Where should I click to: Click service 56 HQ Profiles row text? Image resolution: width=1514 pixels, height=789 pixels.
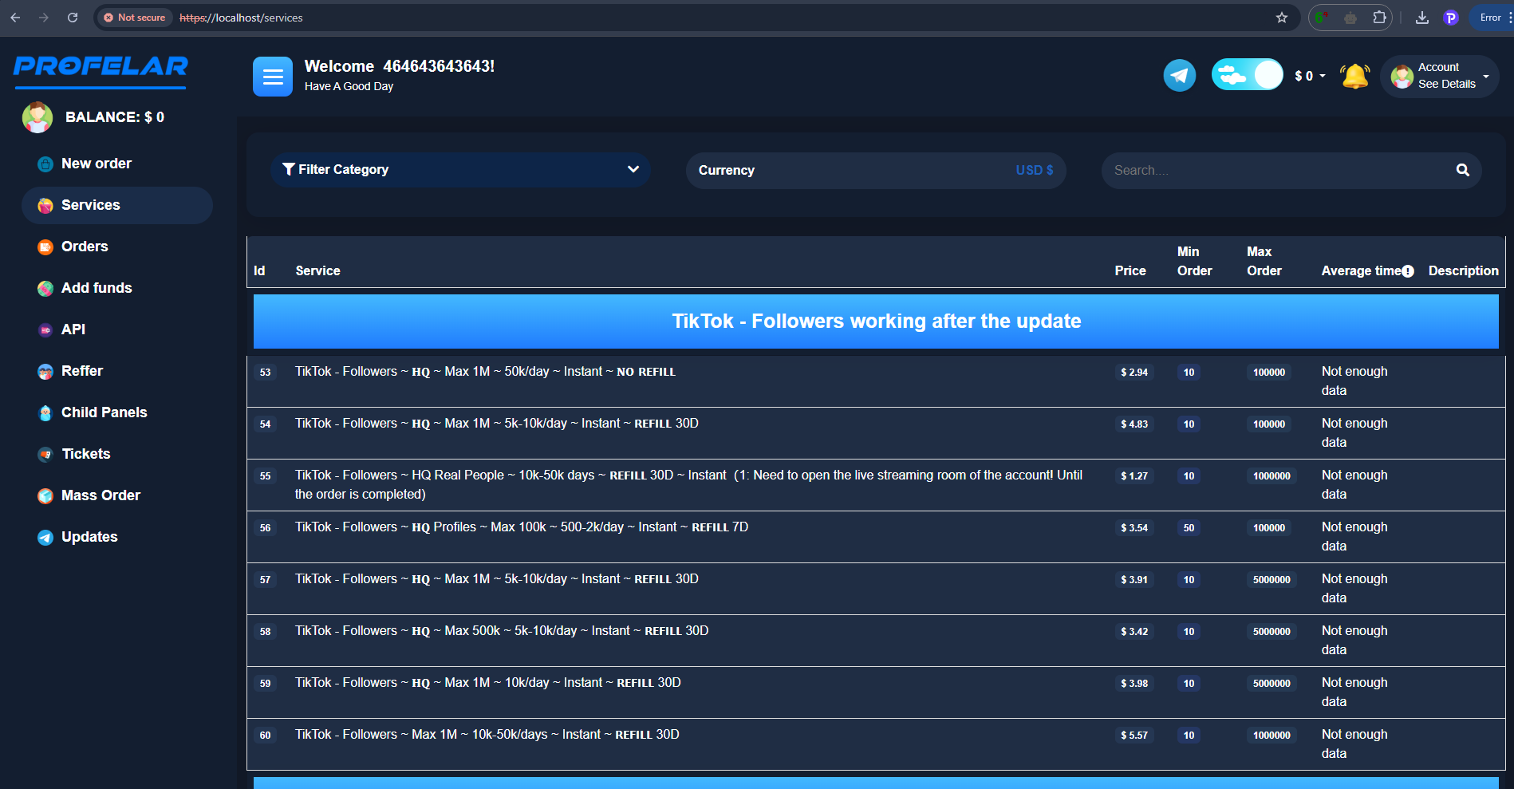[522, 527]
